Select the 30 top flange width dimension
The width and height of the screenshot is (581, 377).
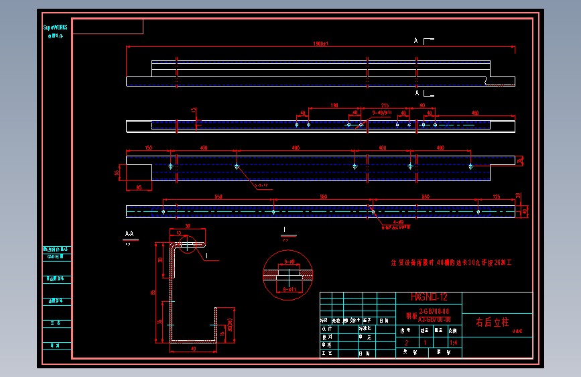(x=188, y=226)
